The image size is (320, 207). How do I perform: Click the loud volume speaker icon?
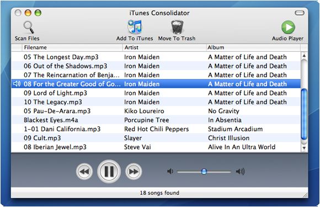click(x=240, y=172)
